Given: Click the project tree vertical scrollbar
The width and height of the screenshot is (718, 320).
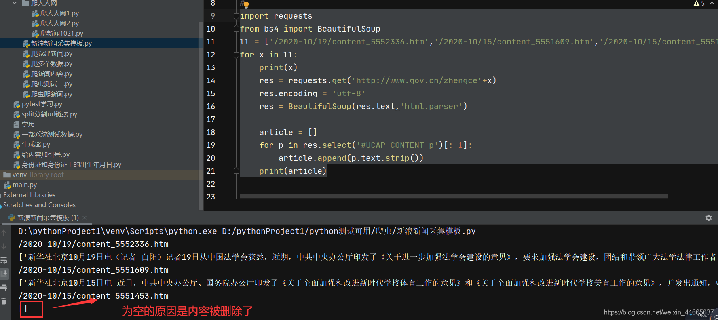Looking at the screenshot, I should pos(201,116).
